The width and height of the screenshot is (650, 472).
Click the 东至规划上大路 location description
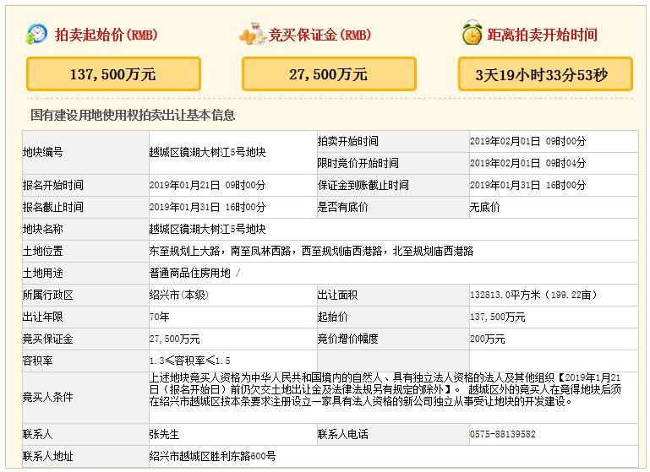[311, 251]
